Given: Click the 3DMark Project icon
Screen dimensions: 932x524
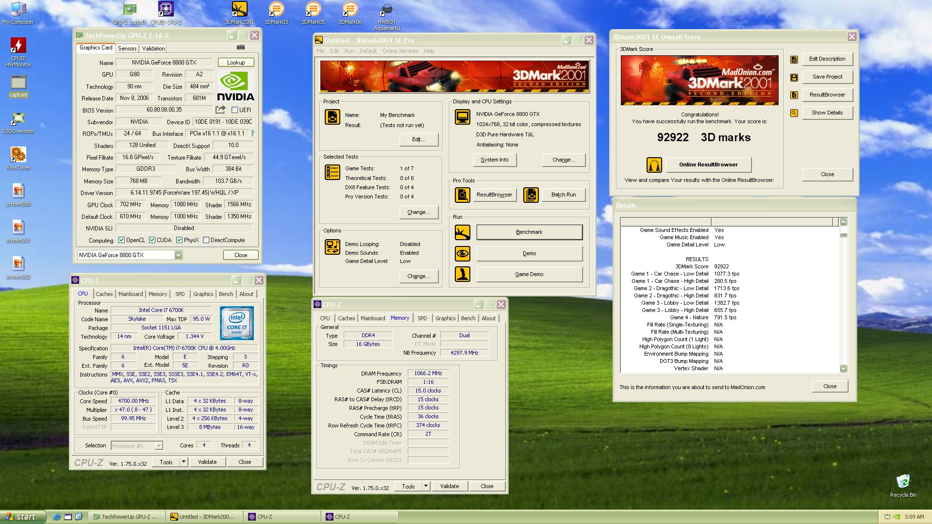Looking at the screenshot, I should pyautogui.click(x=333, y=117).
